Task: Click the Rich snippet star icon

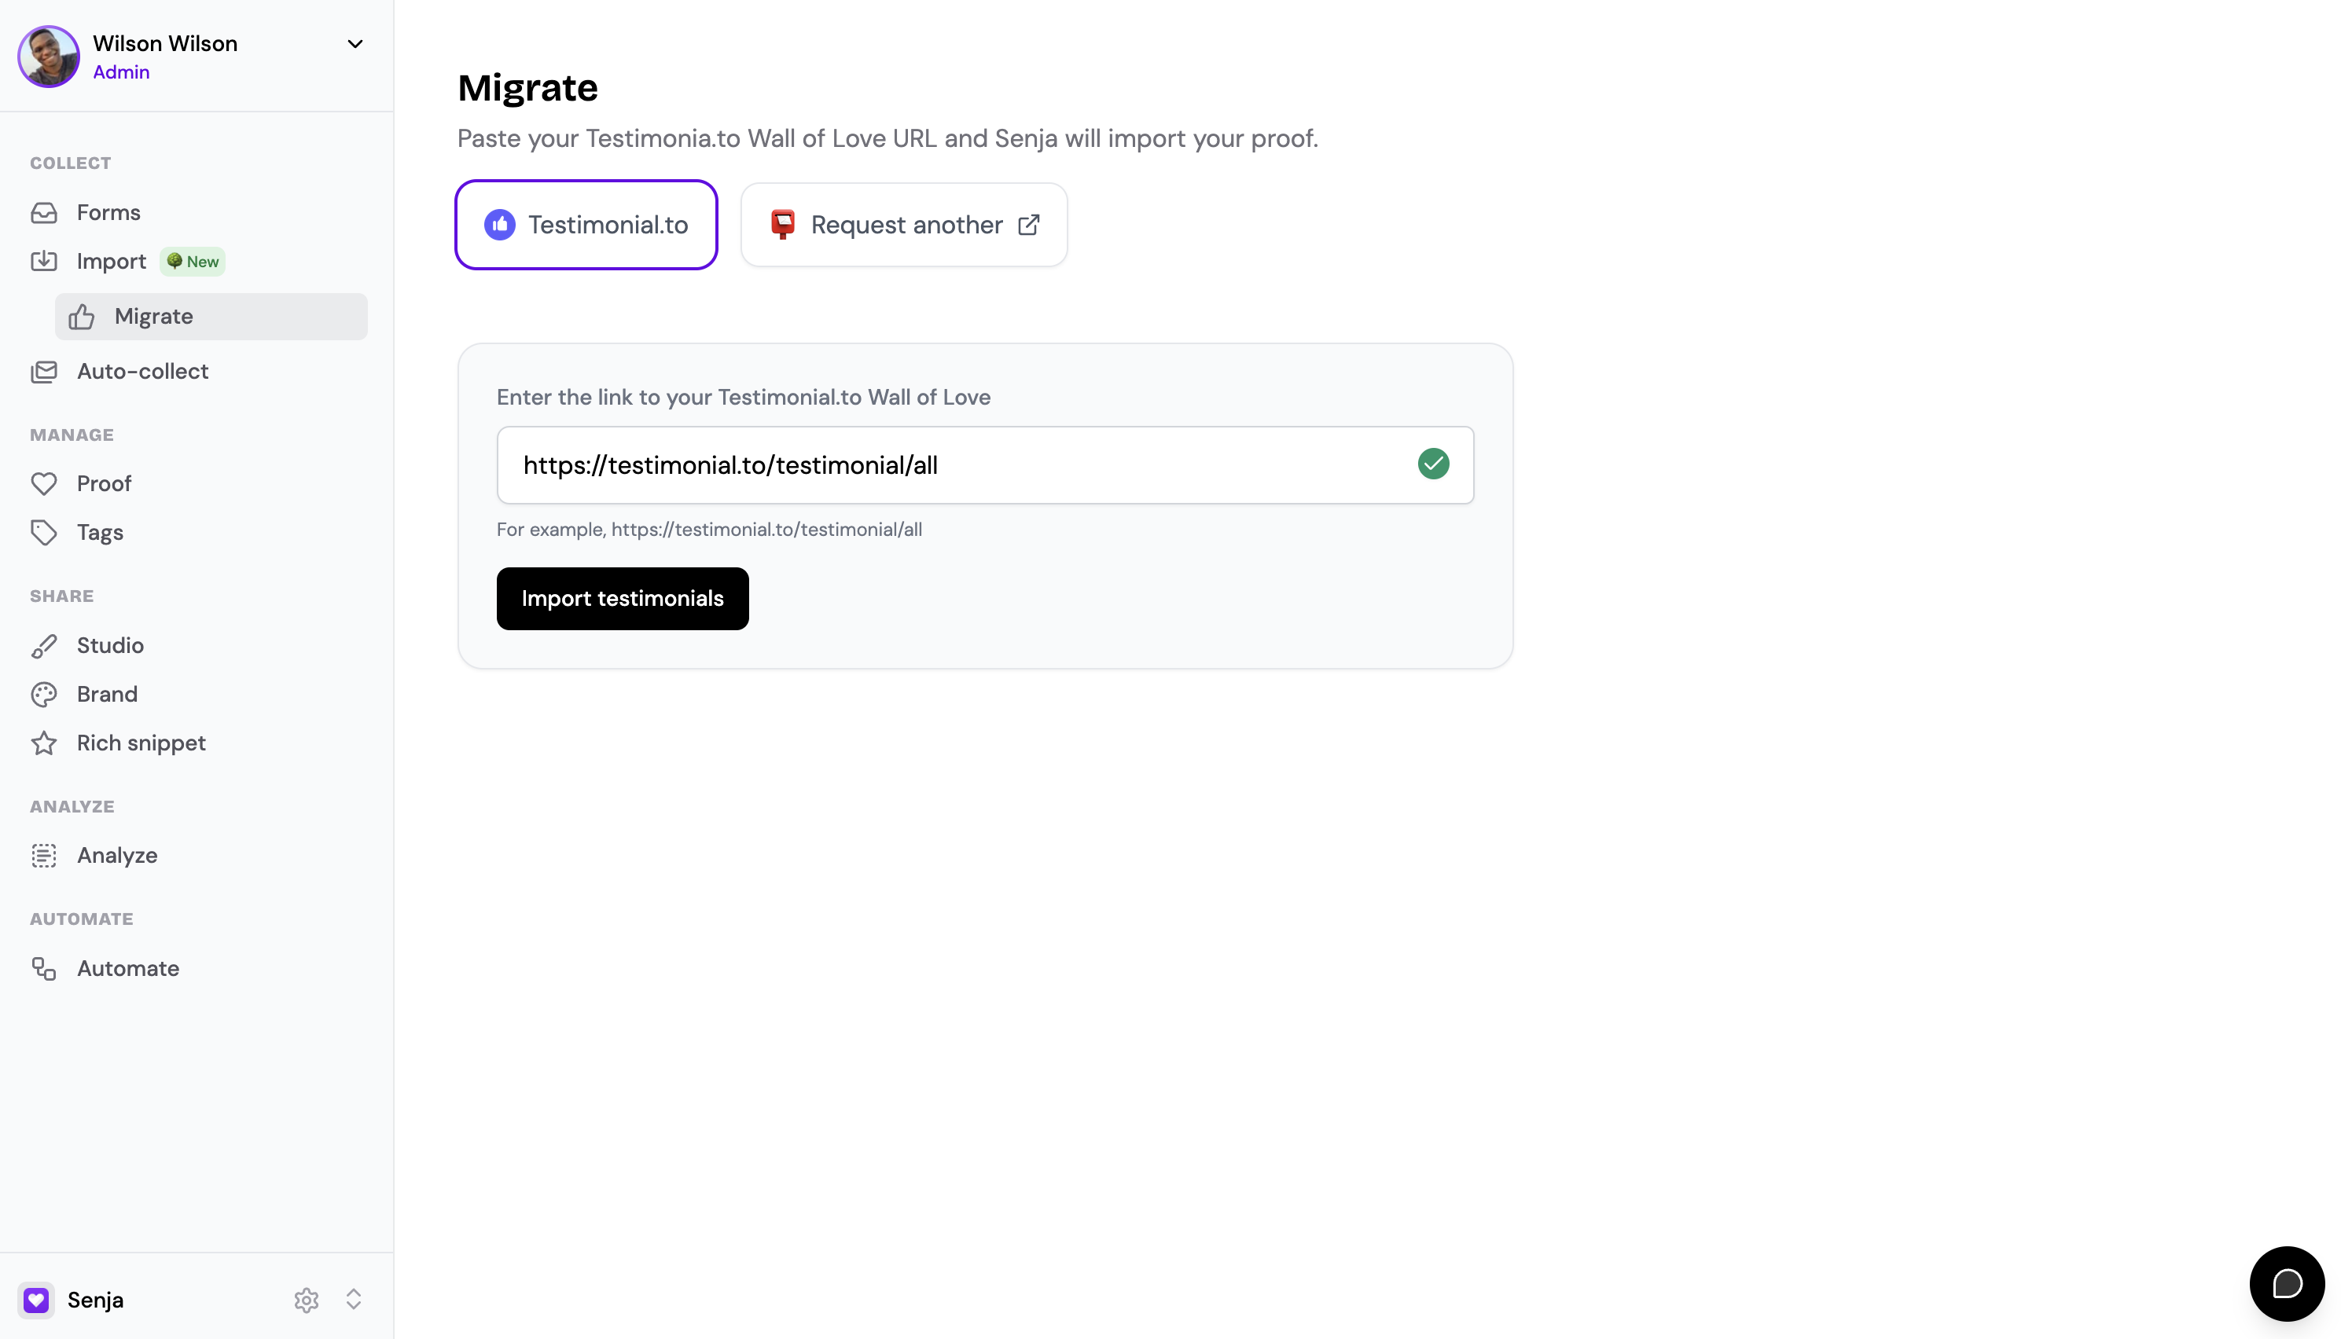Action: (x=44, y=743)
